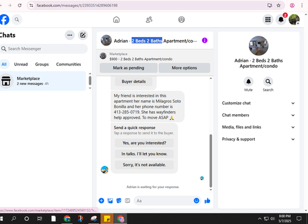This screenshot has height=224, width=308.
Task: Bookmark this page with star icon
Action: click(x=278, y=6)
